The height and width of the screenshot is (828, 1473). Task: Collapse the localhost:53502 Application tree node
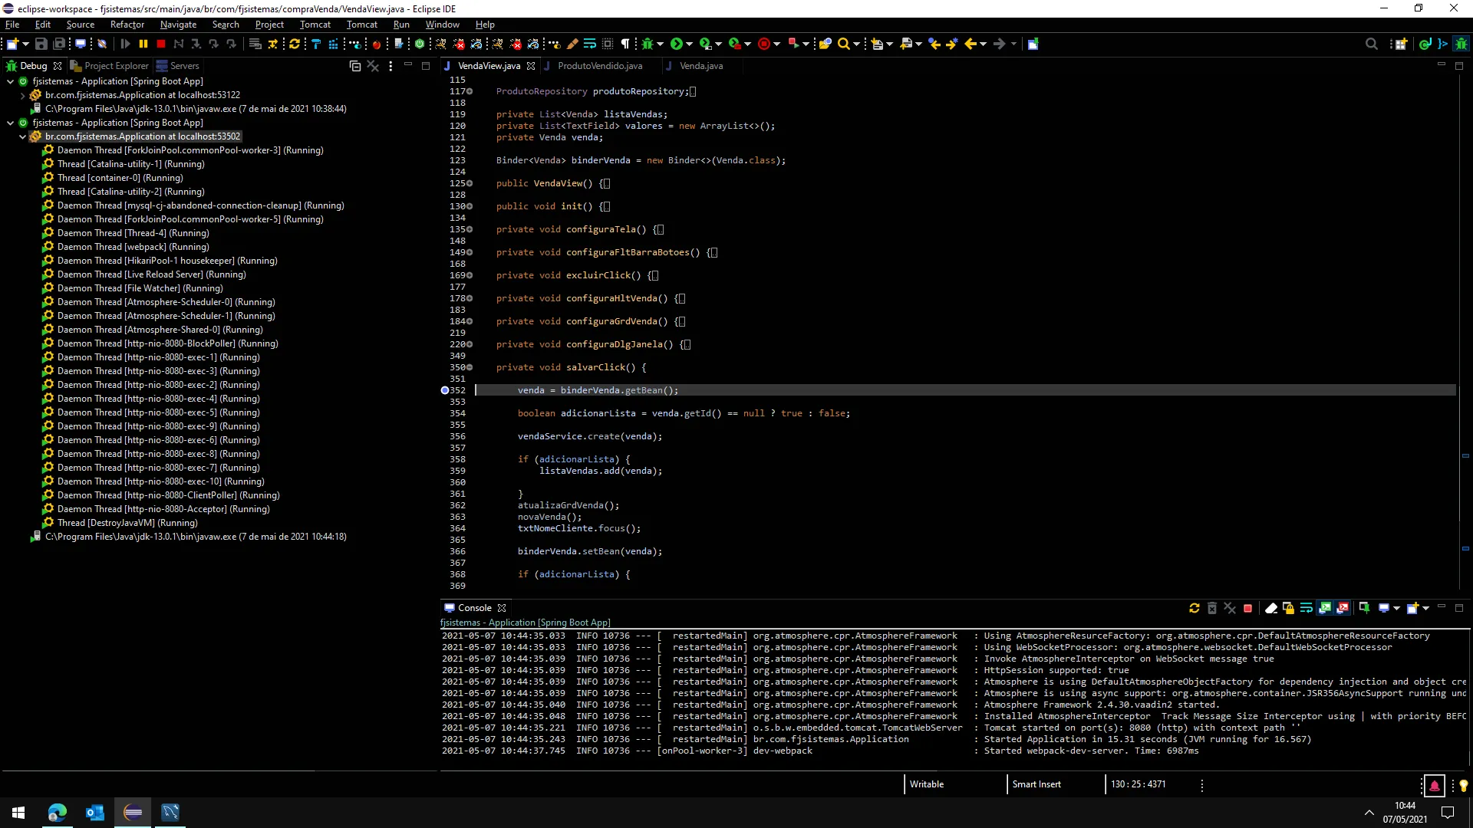[x=22, y=136]
